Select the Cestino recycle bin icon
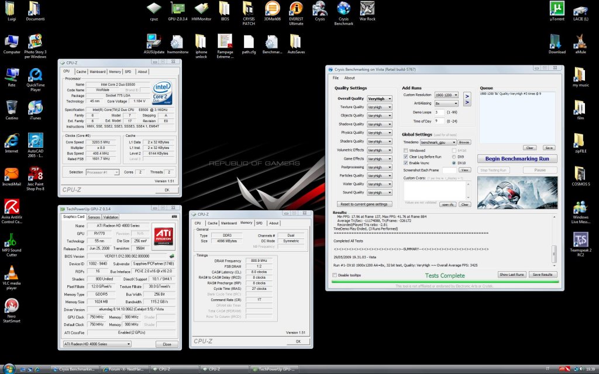 [12, 110]
